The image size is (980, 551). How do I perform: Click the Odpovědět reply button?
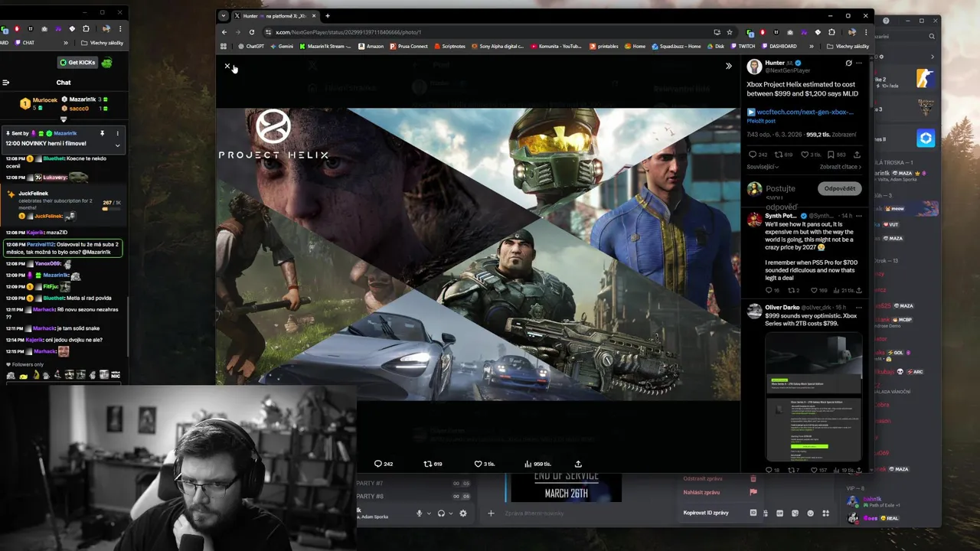point(840,188)
